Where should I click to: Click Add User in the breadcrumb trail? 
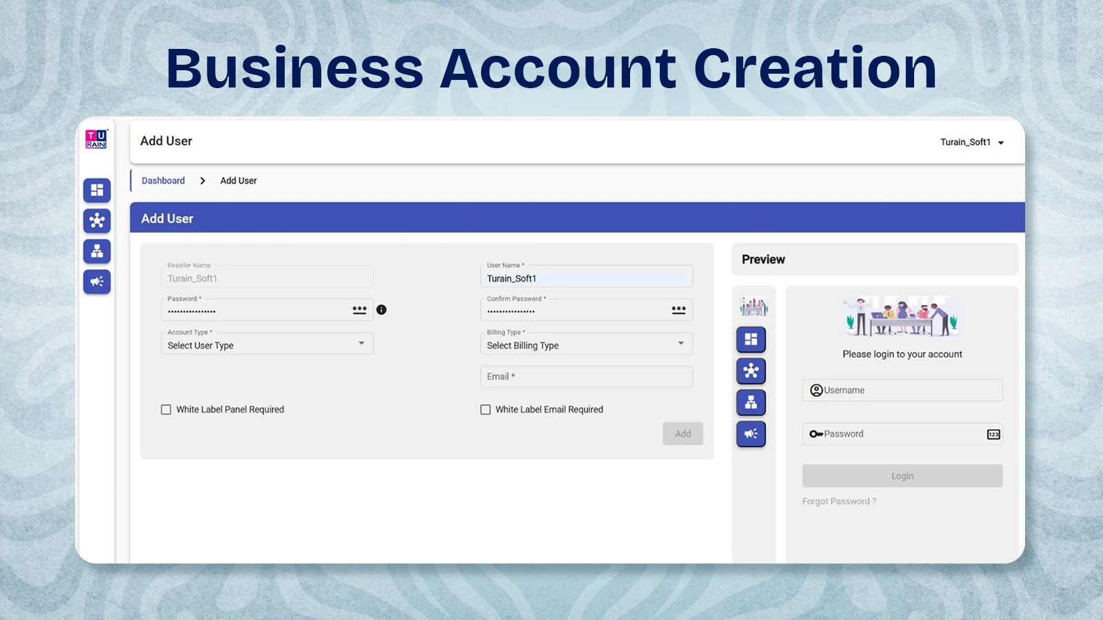[238, 180]
